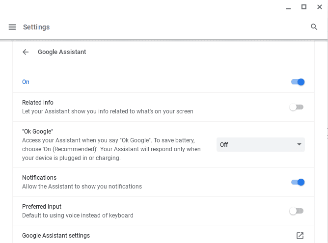Click the 'Access your Assistant when you say' description
This screenshot has width=328, height=243.
(x=111, y=149)
